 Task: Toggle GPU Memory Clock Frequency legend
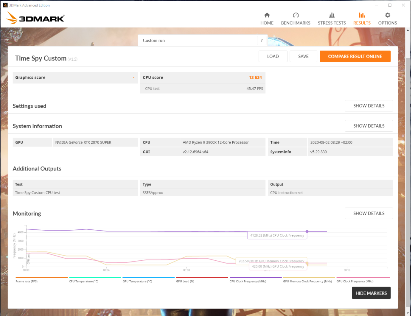point(309,280)
